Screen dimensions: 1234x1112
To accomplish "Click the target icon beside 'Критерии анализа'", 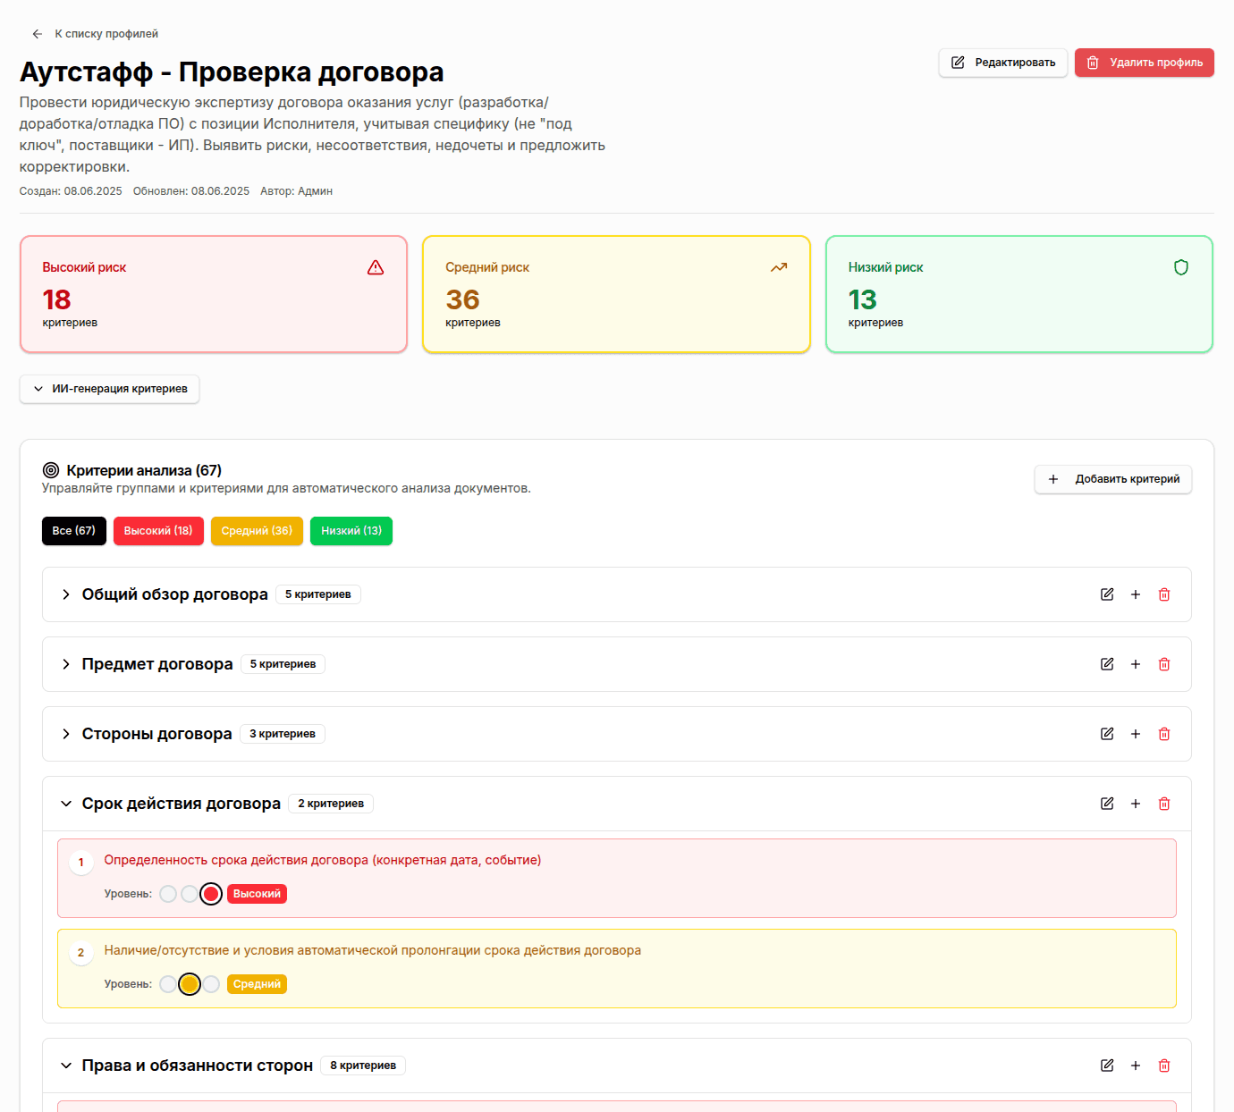I will click(51, 470).
